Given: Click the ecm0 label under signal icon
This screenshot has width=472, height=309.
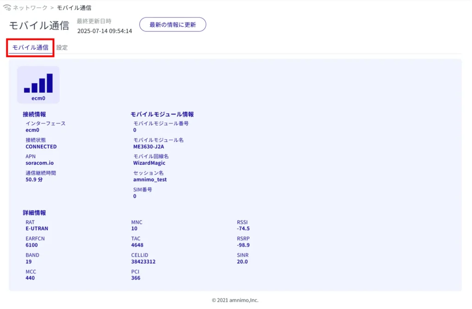Looking at the screenshot, I should pyautogui.click(x=38, y=98).
